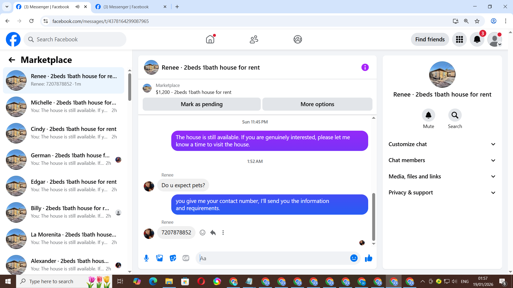
Task: Choose a GIF icon in composer
Action: (186, 258)
